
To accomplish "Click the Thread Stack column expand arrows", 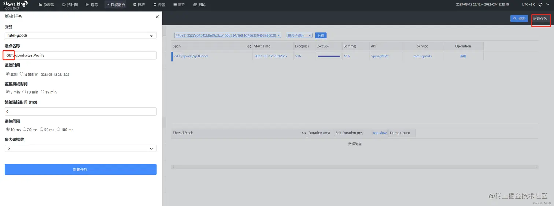I will coord(303,133).
